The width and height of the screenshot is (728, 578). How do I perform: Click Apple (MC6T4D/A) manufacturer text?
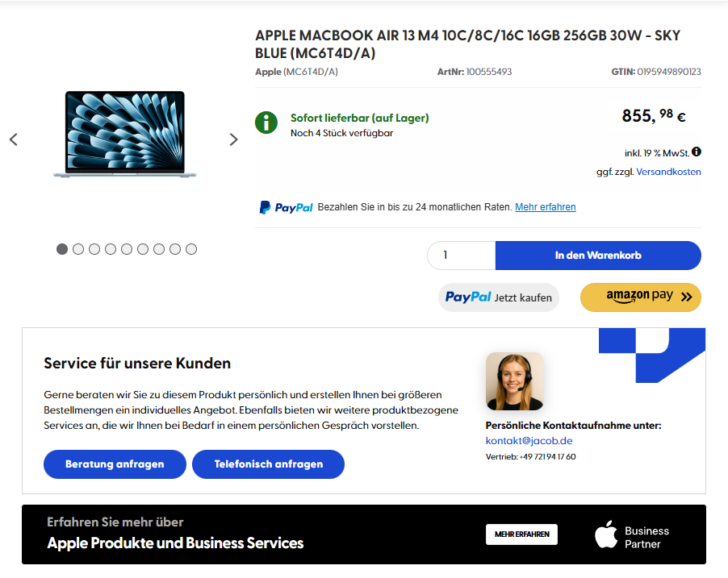tap(296, 72)
